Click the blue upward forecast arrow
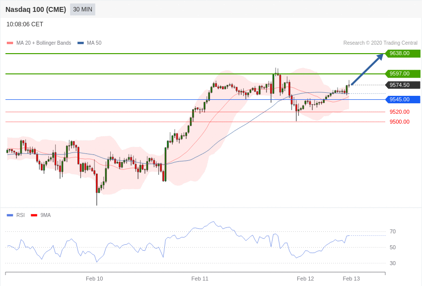 tap(367, 69)
